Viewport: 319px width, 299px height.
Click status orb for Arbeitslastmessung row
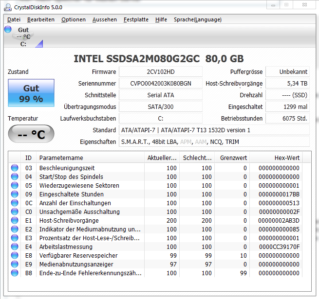point(15,246)
